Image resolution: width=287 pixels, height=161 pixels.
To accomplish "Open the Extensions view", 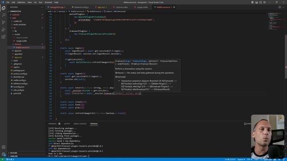I will pos(4,37).
